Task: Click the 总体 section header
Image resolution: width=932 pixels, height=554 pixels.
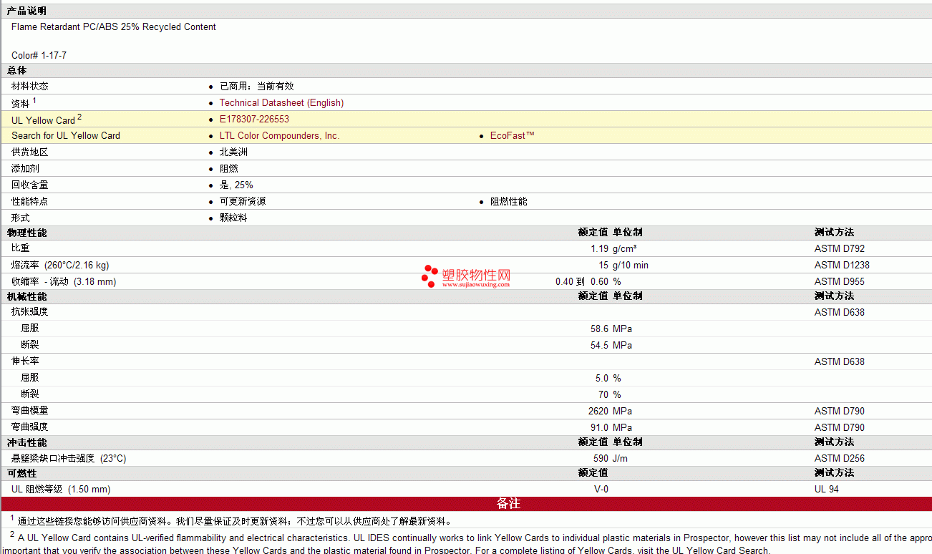Action: click(x=16, y=70)
